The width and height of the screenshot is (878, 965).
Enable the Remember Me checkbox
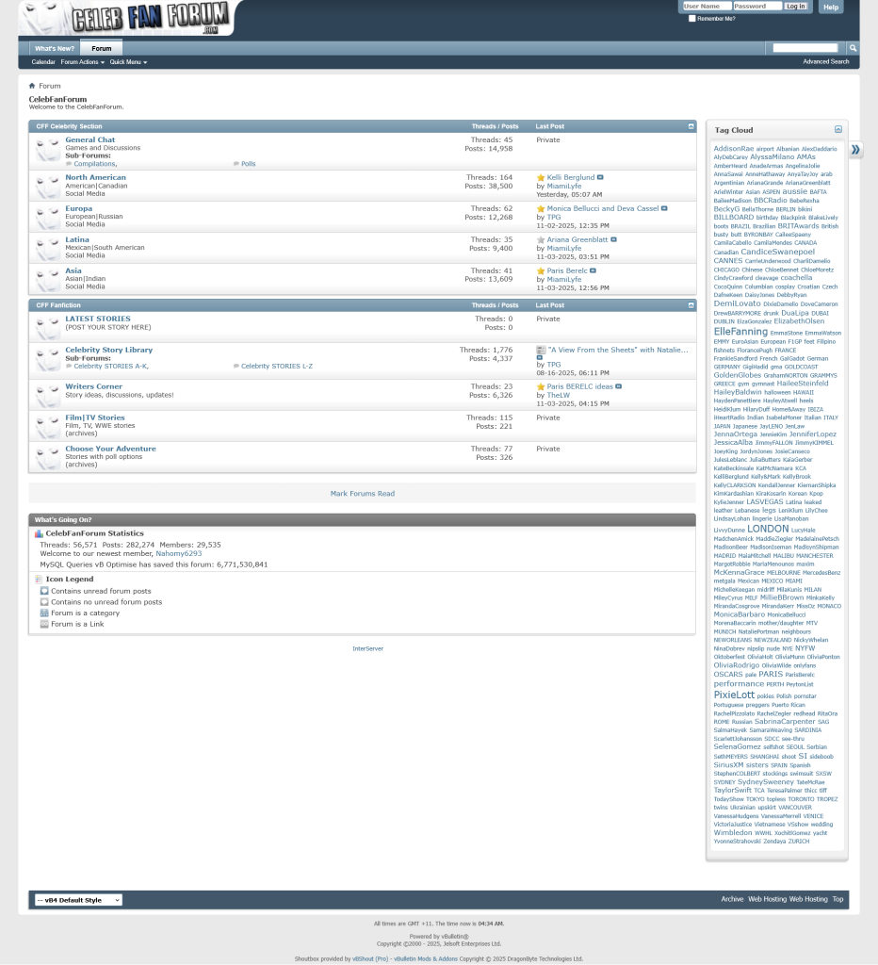coord(692,18)
